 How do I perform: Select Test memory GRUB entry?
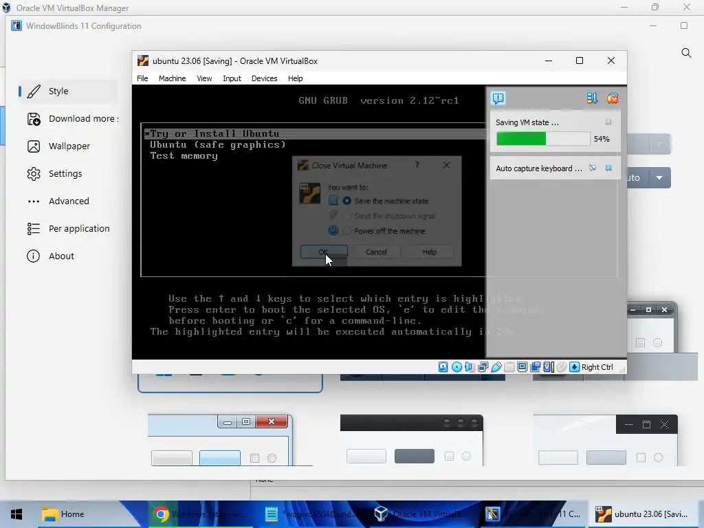(x=184, y=156)
